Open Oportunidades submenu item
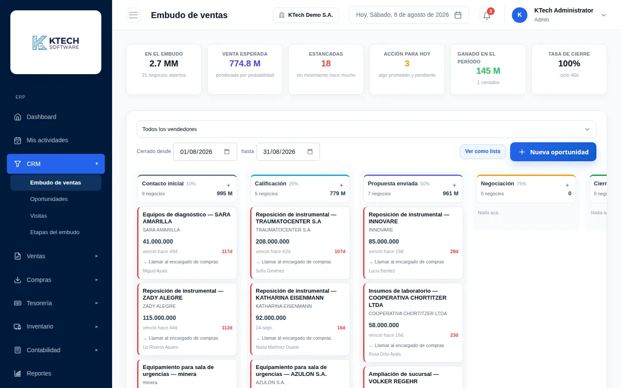621x388 pixels. coord(56,199)
